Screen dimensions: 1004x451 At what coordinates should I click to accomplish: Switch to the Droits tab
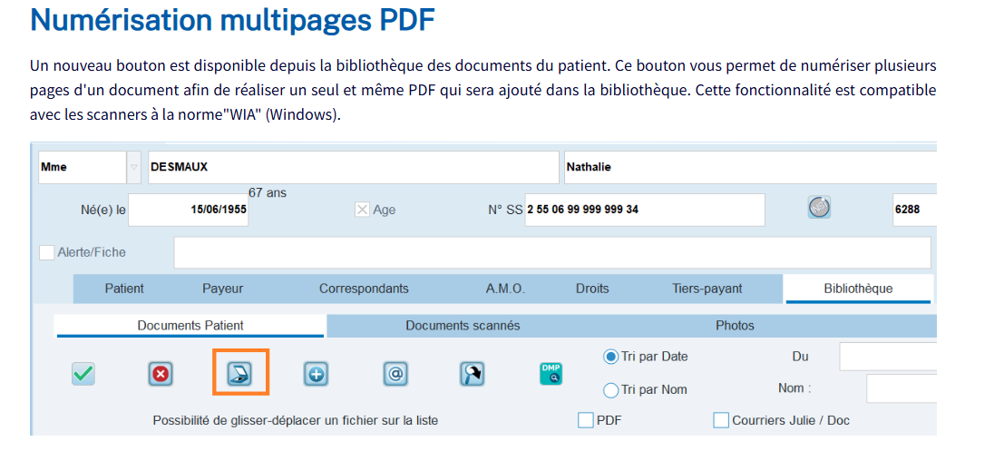[x=592, y=289]
